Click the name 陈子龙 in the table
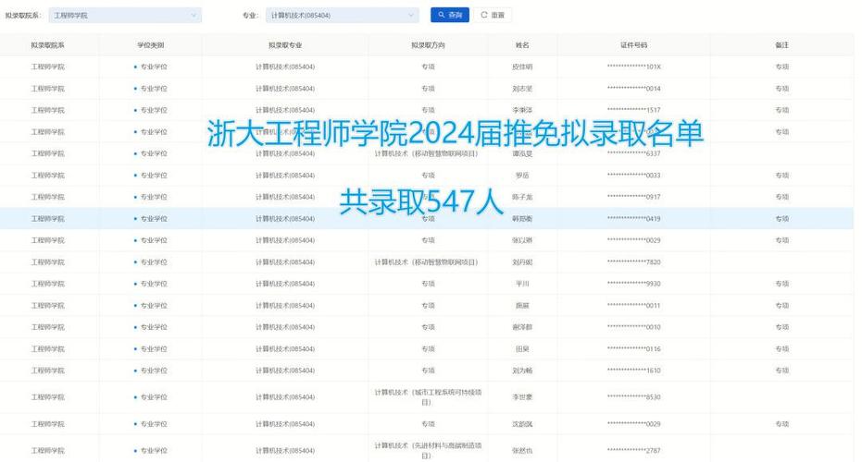Viewport: 862px width, 462px height. pos(522,197)
